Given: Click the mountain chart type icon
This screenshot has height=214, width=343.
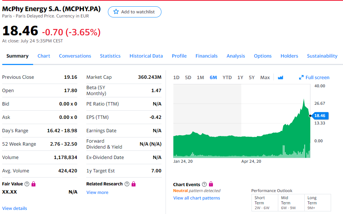Looking at the screenshot, I should pyautogui.click(x=281, y=78).
